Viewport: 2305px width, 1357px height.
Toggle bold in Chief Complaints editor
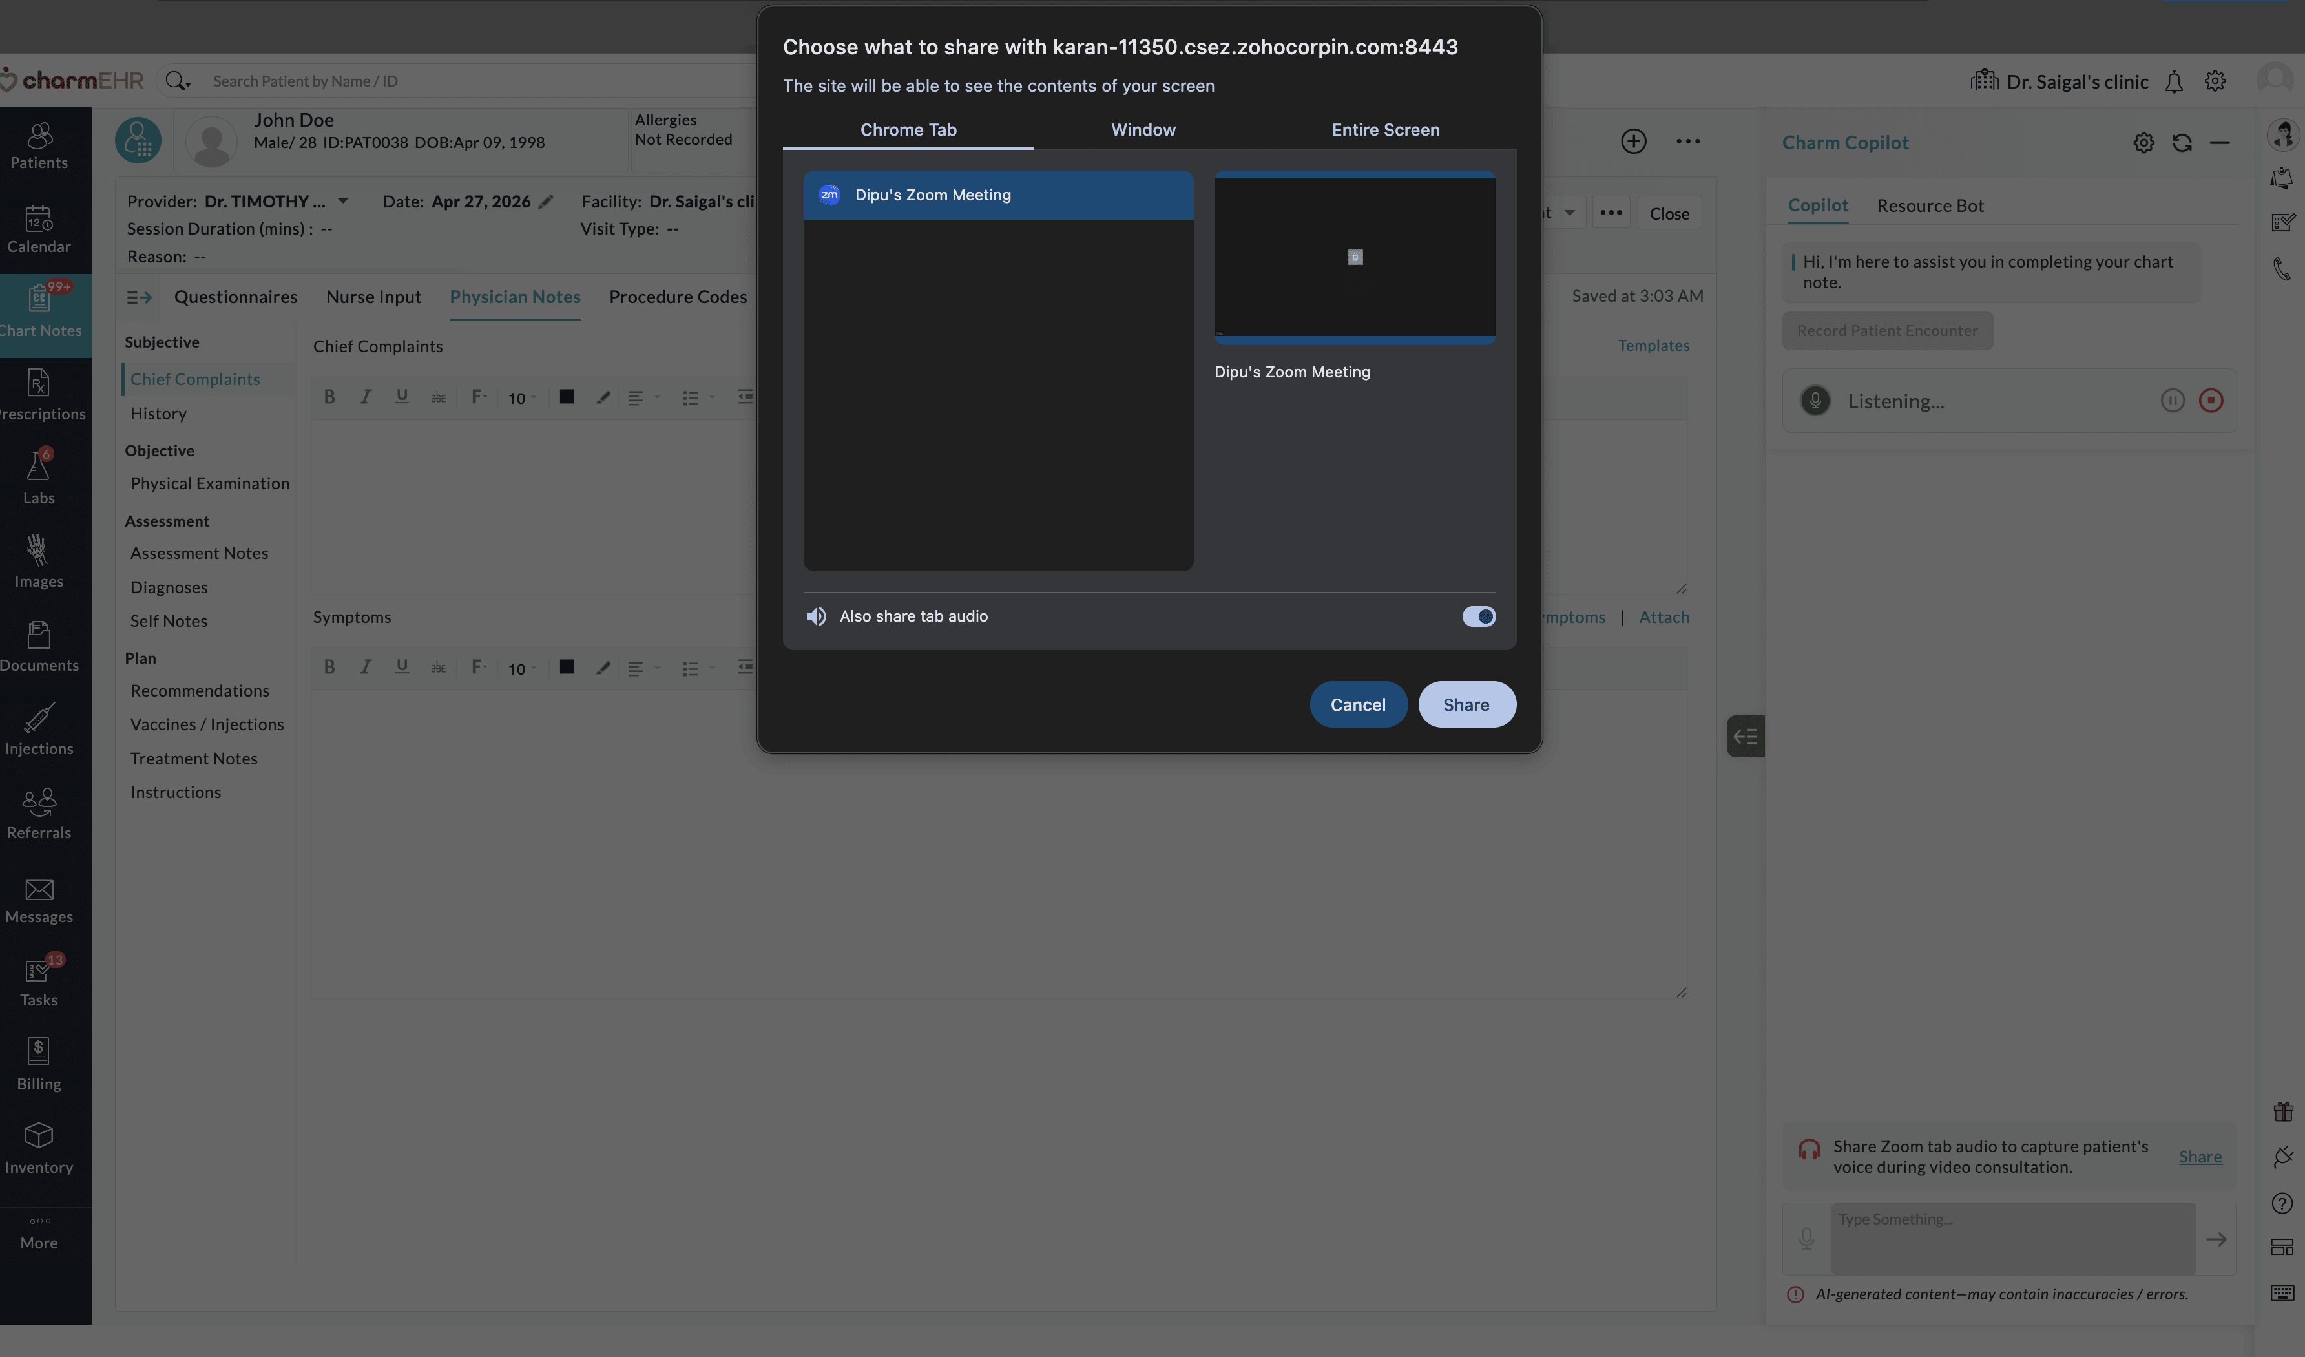pyautogui.click(x=329, y=397)
